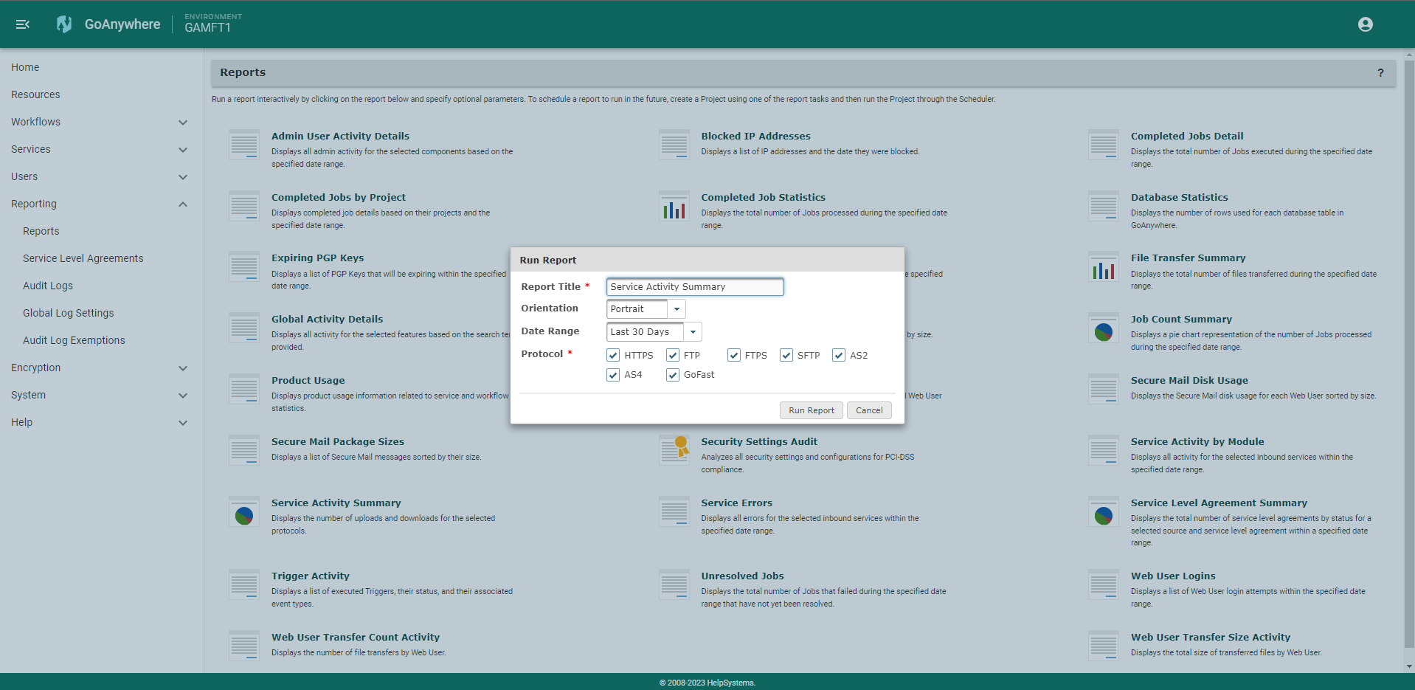
Task: Click the GoAnywhere logo icon
Action: tap(64, 24)
